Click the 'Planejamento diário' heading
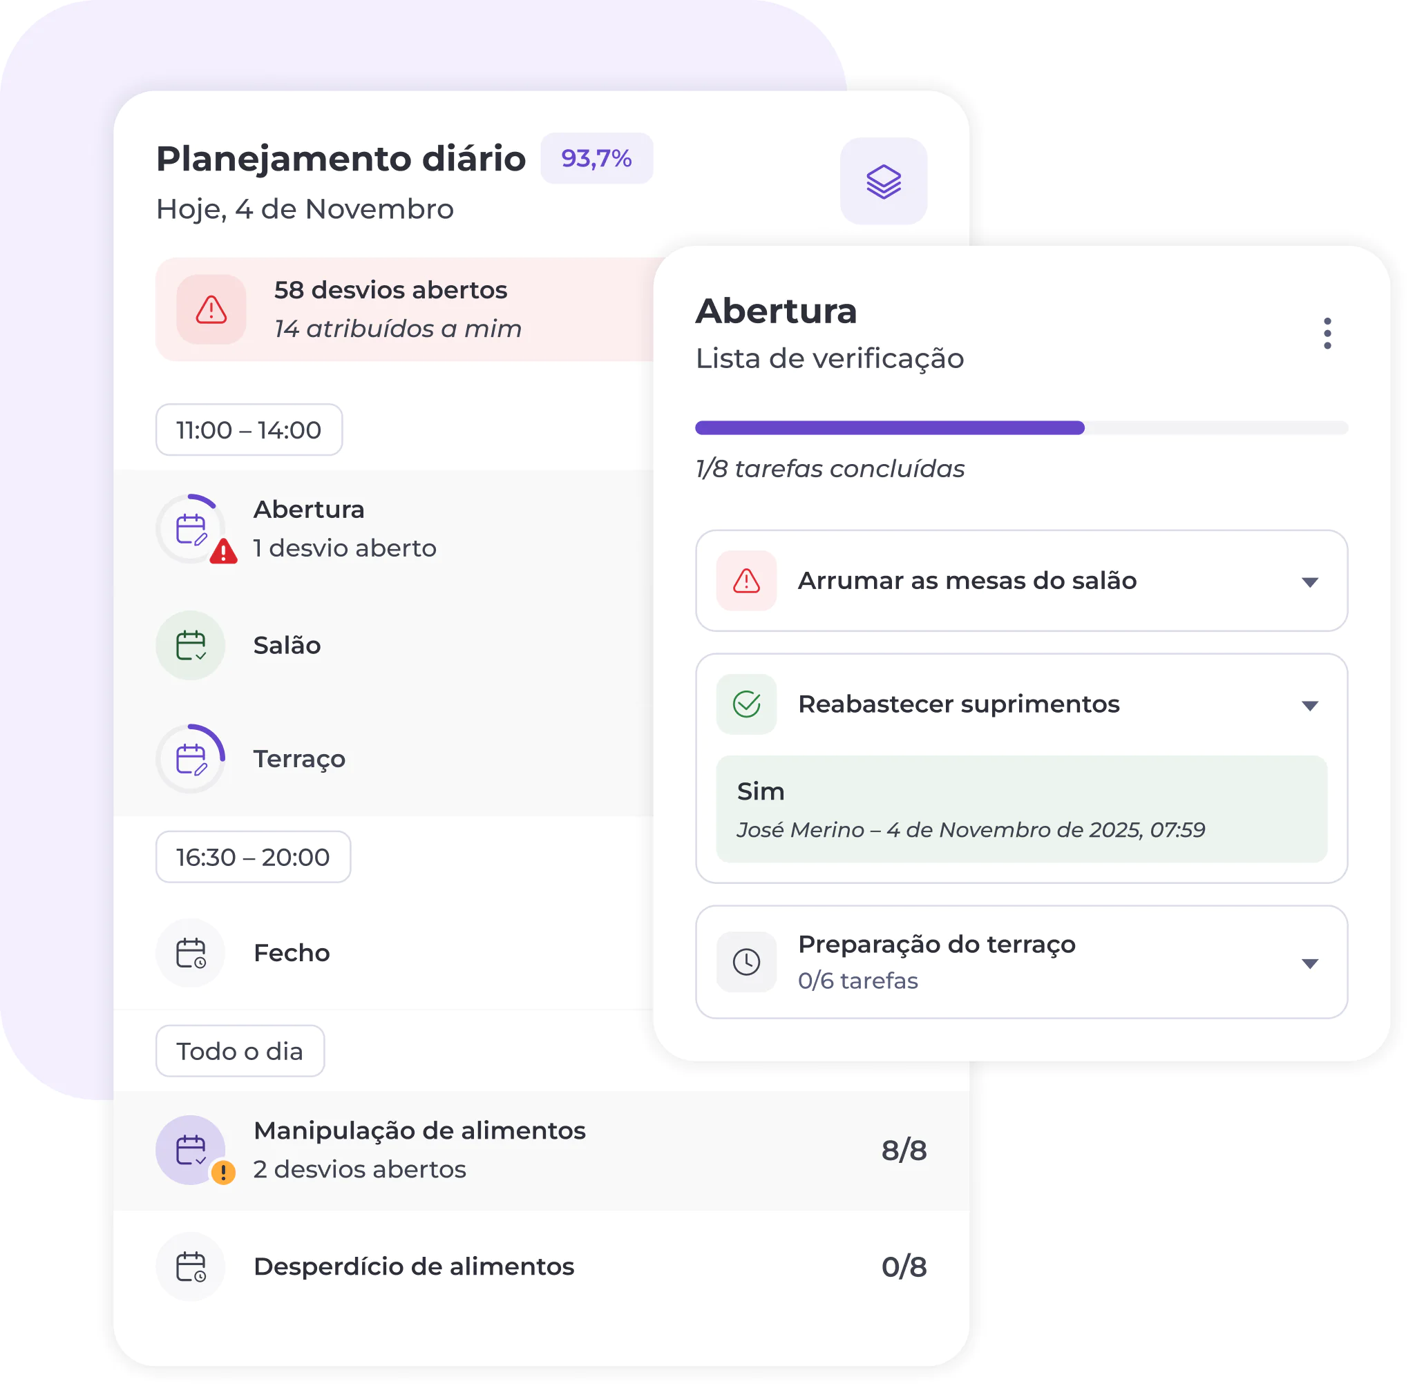 point(341,159)
